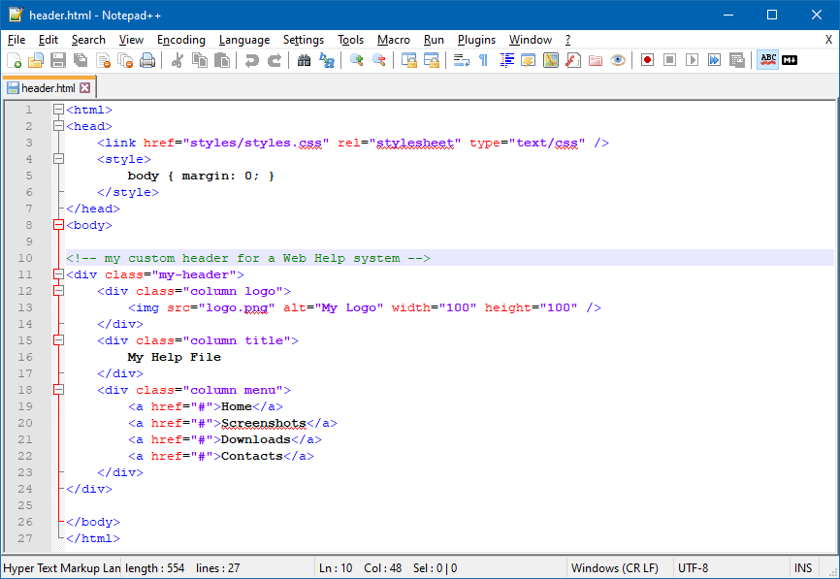The height and width of the screenshot is (579, 840).
Task: Show all characters with paragraph icon
Action: (483, 60)
